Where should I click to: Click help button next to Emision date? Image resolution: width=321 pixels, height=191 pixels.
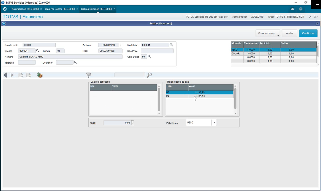tap(121, 45)
